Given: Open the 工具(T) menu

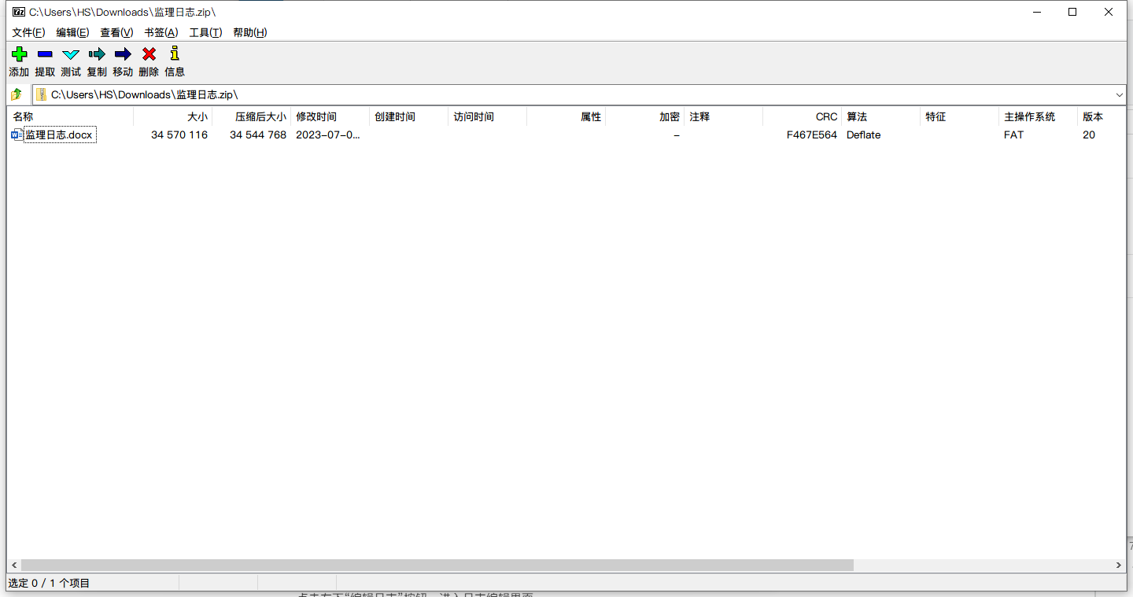Looking at the screenshot, I should 205,32.
